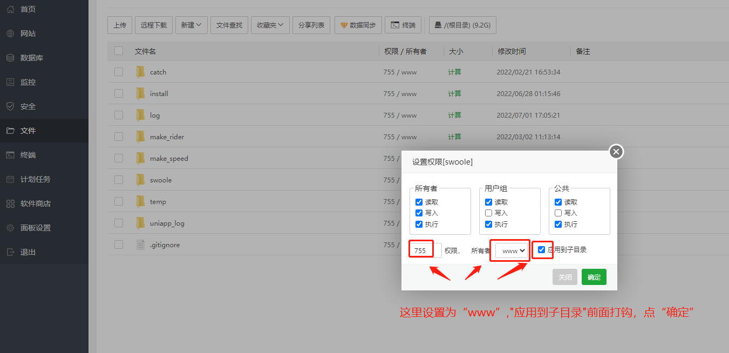Click the 分享列表 share list button

coord(311,25)
